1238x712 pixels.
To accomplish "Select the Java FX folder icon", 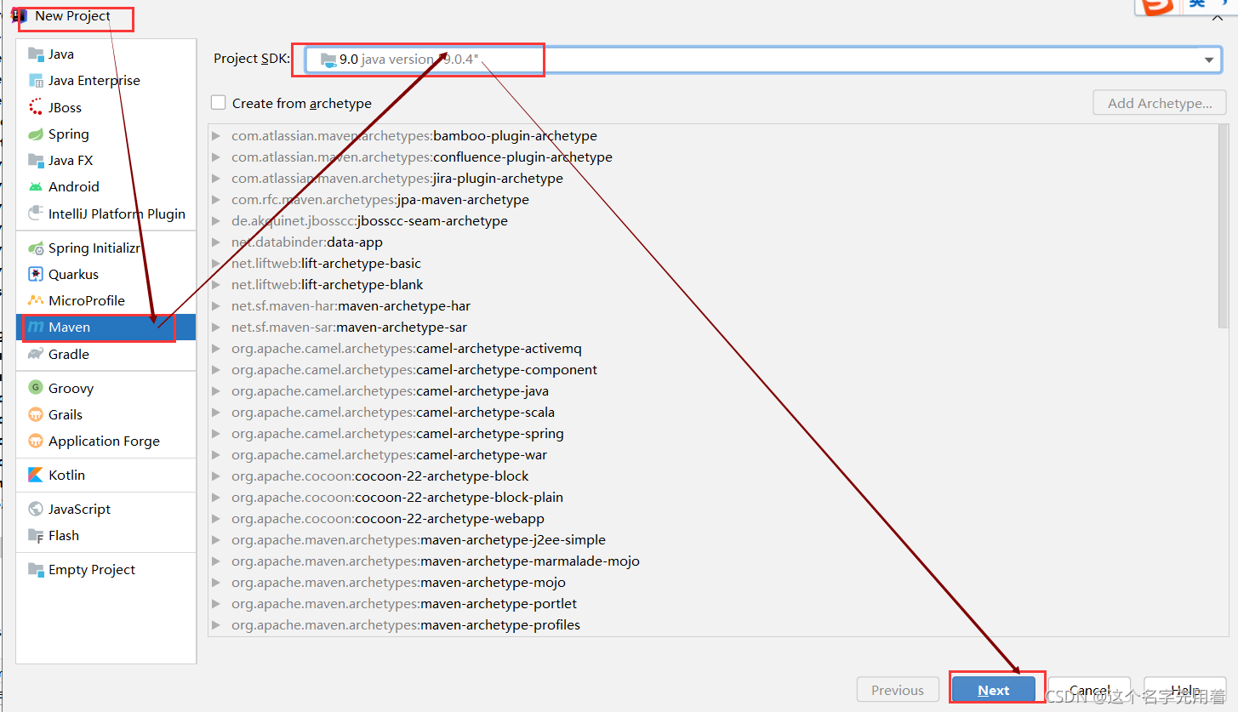I will tap(36, 161).
